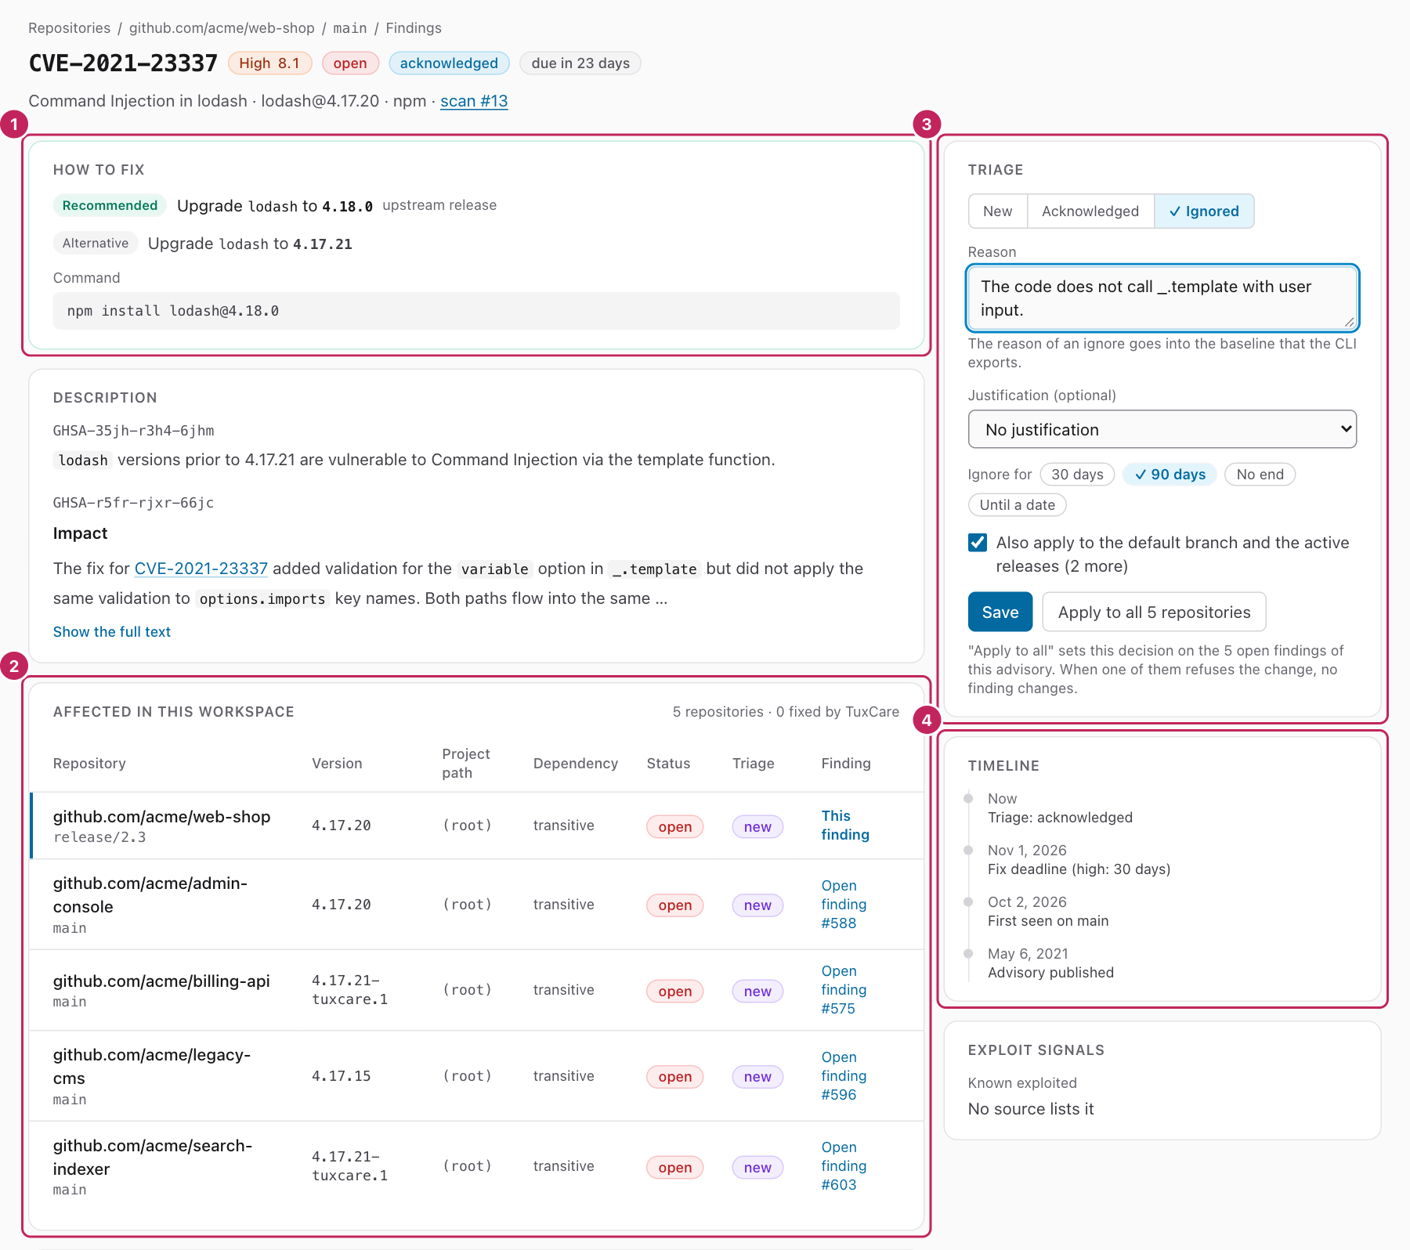Click the Oct 2, 2026 timeline entry

[x=1048, y=912]
